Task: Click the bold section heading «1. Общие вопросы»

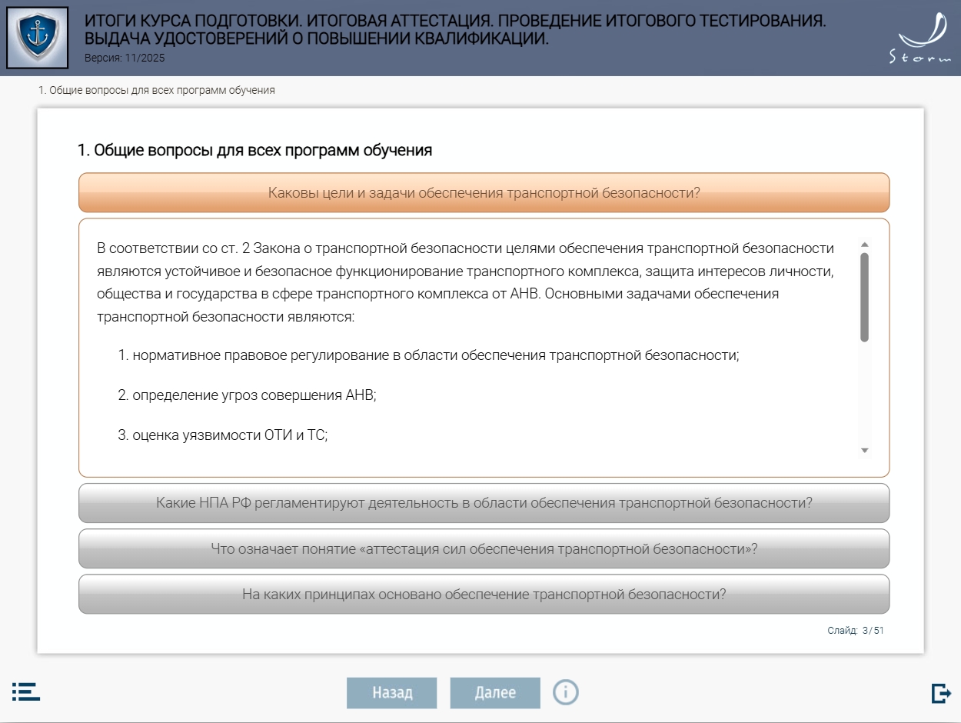Action: pos(254,151)
